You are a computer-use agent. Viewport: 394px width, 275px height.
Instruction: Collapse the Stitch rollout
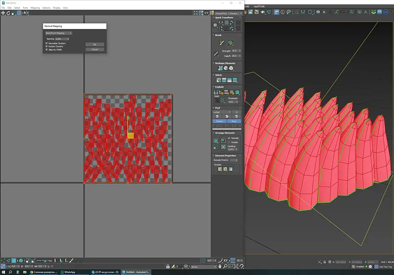[x=214, y=75]
